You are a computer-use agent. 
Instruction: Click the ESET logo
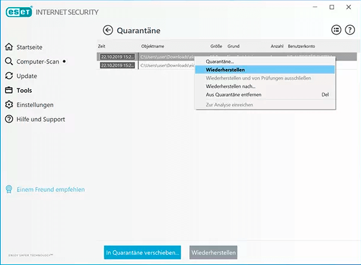pos(19,12)
